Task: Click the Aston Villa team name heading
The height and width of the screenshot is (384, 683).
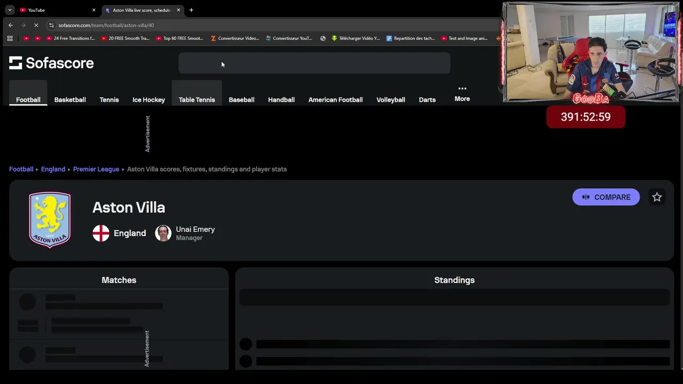Action: coord(129,207)
